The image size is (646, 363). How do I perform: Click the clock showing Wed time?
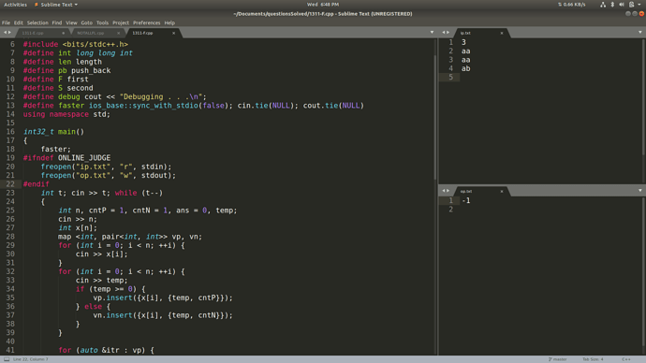click(323, 5)
